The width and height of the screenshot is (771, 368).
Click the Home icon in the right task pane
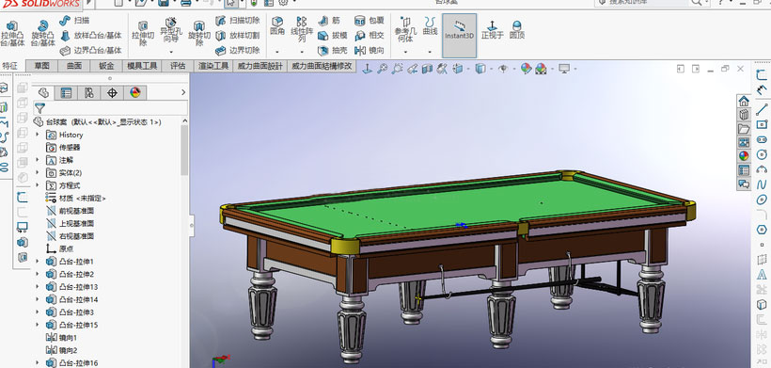pyautogui.click(x=744, y=102)
